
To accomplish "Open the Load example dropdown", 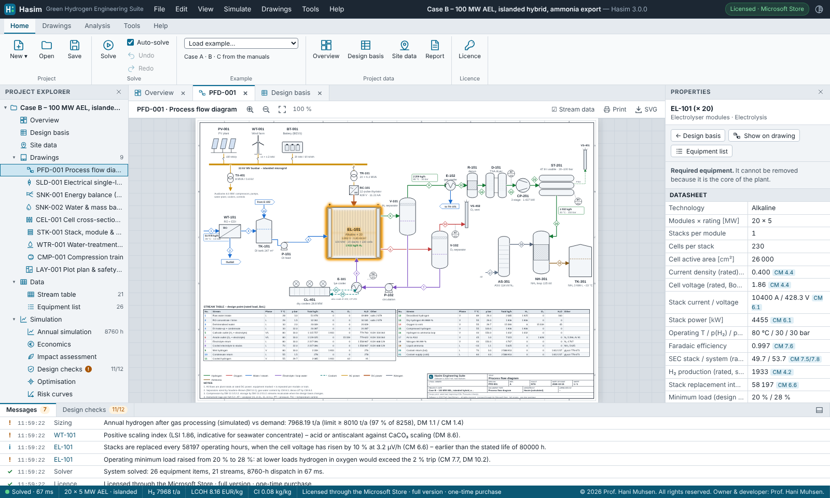I will pyautogui.click(x=241, y=44).
